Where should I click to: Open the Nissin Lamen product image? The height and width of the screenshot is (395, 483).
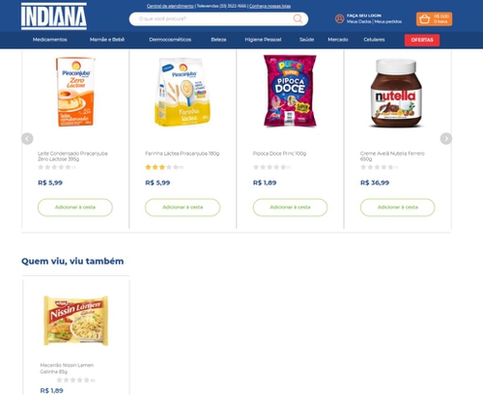coord(76,321)
